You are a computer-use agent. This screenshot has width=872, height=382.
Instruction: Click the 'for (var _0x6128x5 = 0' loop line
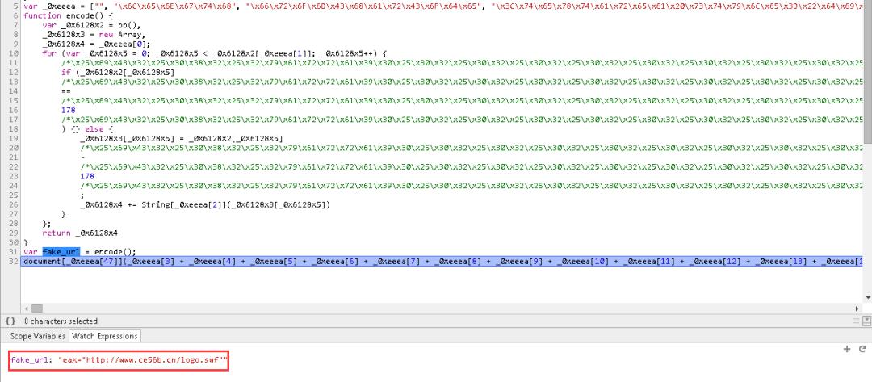point(214,53)
